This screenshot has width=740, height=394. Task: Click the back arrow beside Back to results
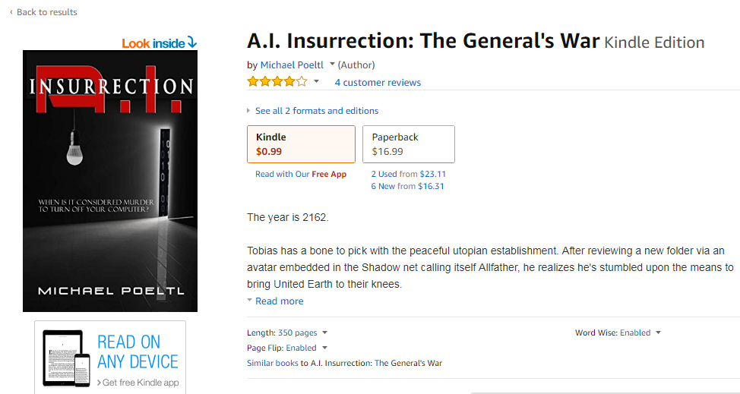(11, 12)
